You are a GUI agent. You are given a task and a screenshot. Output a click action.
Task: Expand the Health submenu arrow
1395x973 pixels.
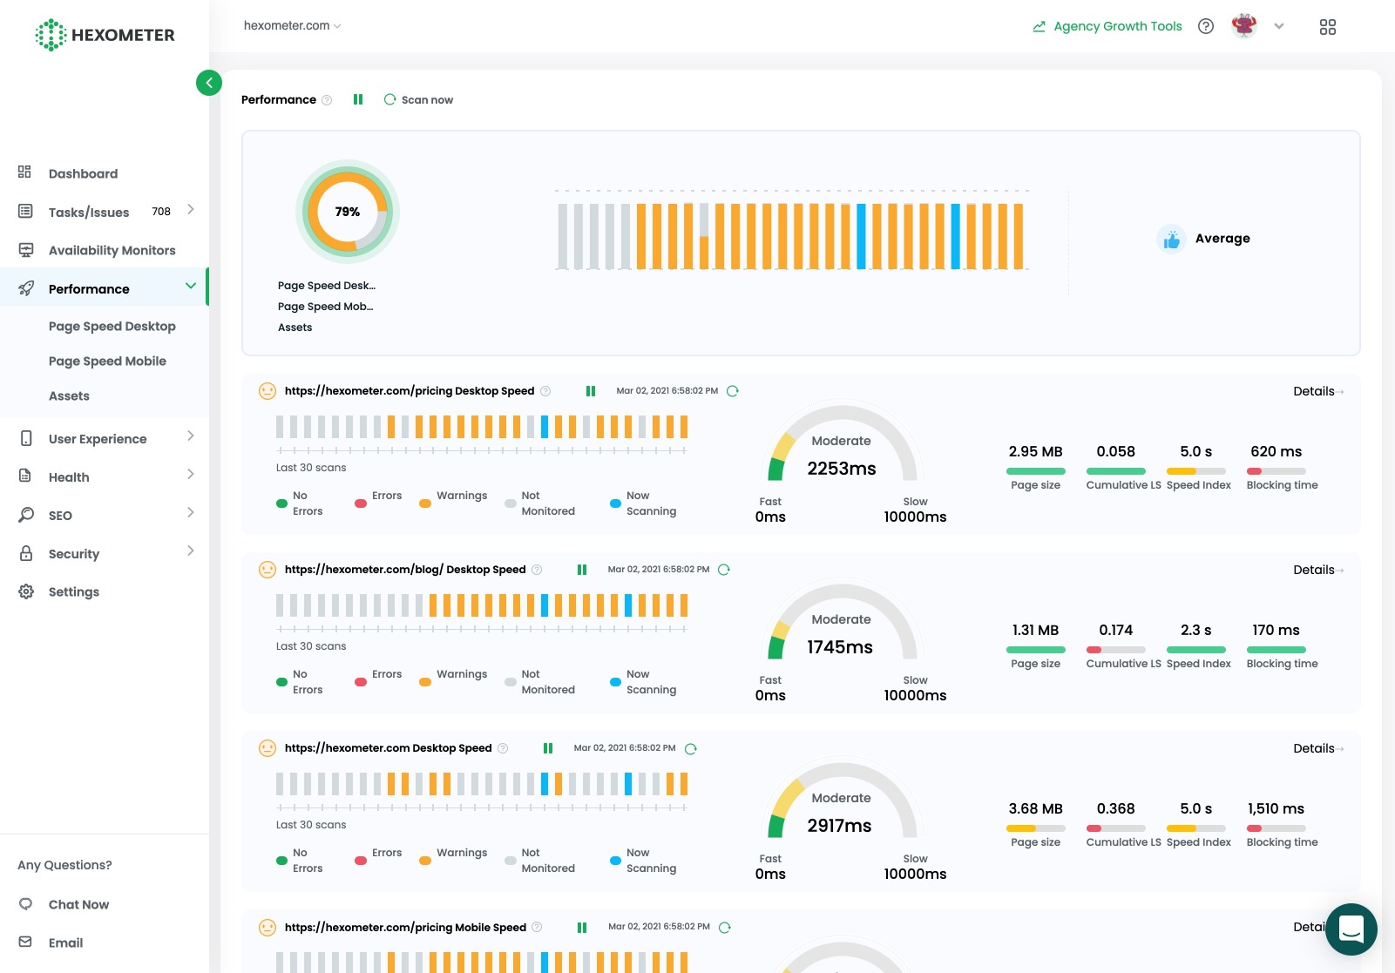pyautogui.click(x=191, y=474)
